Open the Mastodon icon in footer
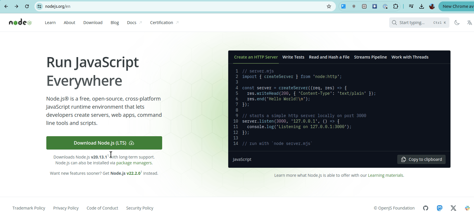The image size is (474, 213). (440, 208)
